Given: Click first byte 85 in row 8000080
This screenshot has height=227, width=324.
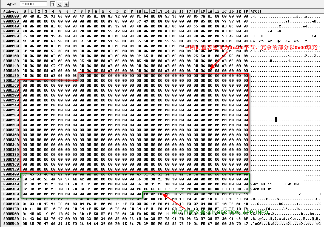Looking at the screenshot, I should (25, 36).
